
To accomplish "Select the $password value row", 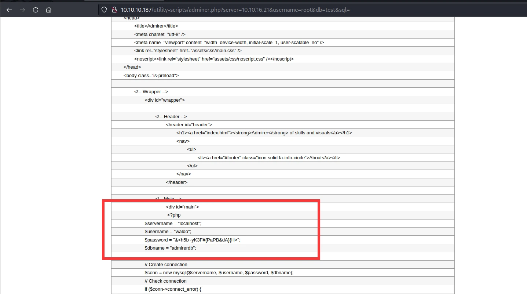I will [283, 240].
